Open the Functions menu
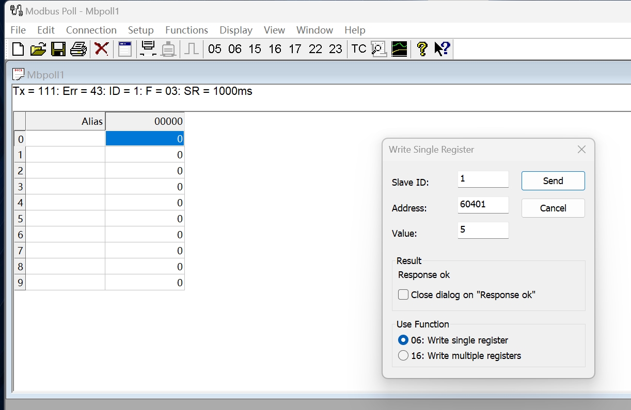631x410 pixels. [x=186, y=30]
